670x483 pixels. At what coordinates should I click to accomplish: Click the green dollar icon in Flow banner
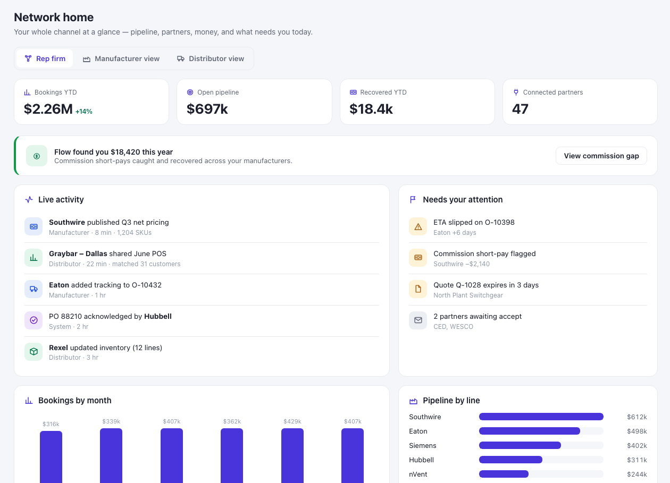point(37,156)
